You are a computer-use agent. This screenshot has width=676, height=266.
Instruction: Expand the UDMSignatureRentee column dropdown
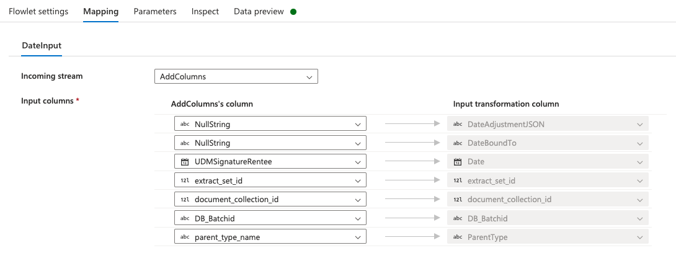[x=357, y=162]
